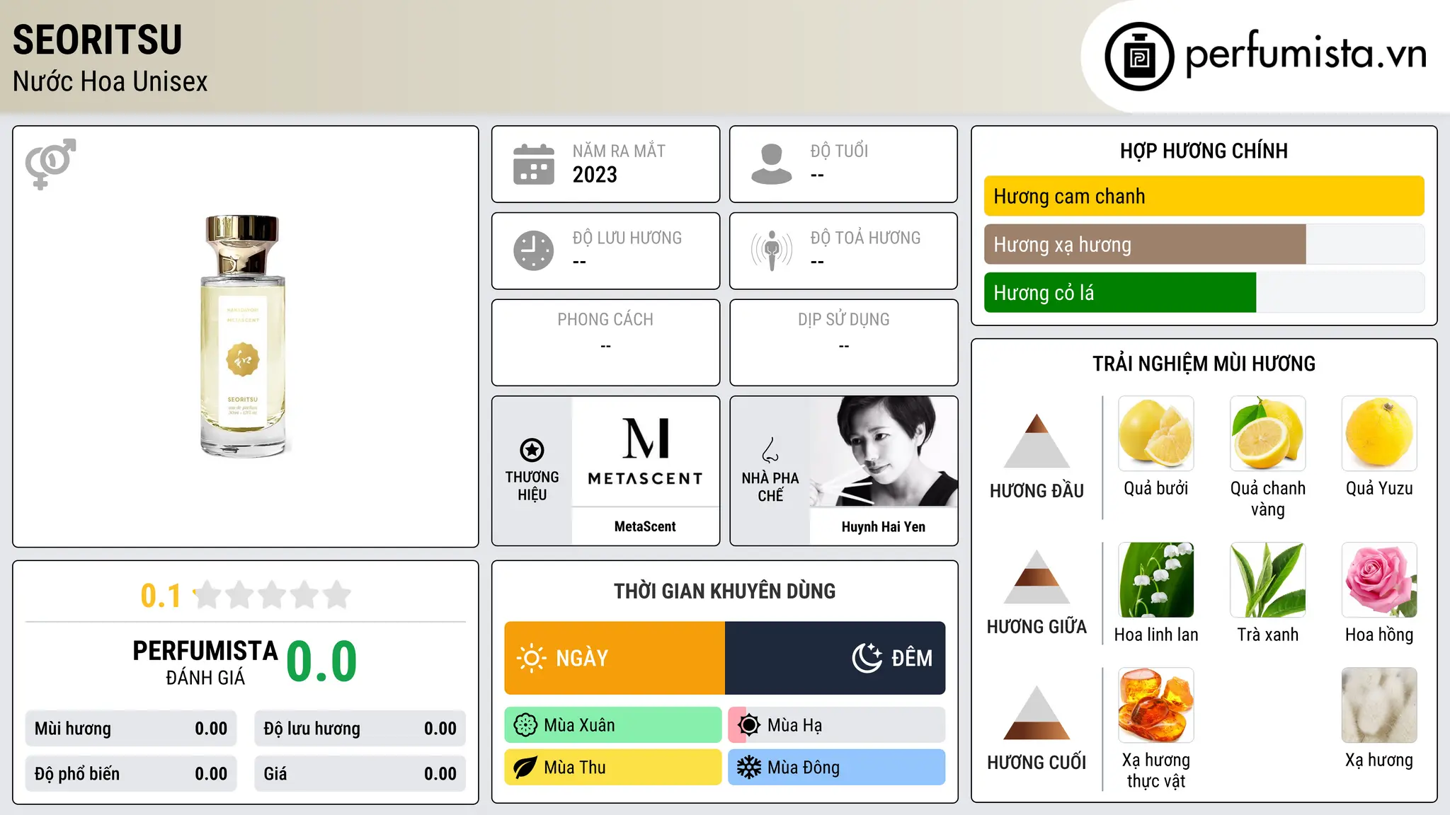1450x815 pixels.
Task: Click the release year 2023
Action: click(x=595, y=175)
